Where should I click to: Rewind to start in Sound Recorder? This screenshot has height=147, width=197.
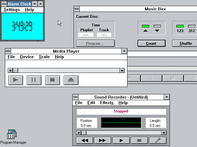click(85, 140)
